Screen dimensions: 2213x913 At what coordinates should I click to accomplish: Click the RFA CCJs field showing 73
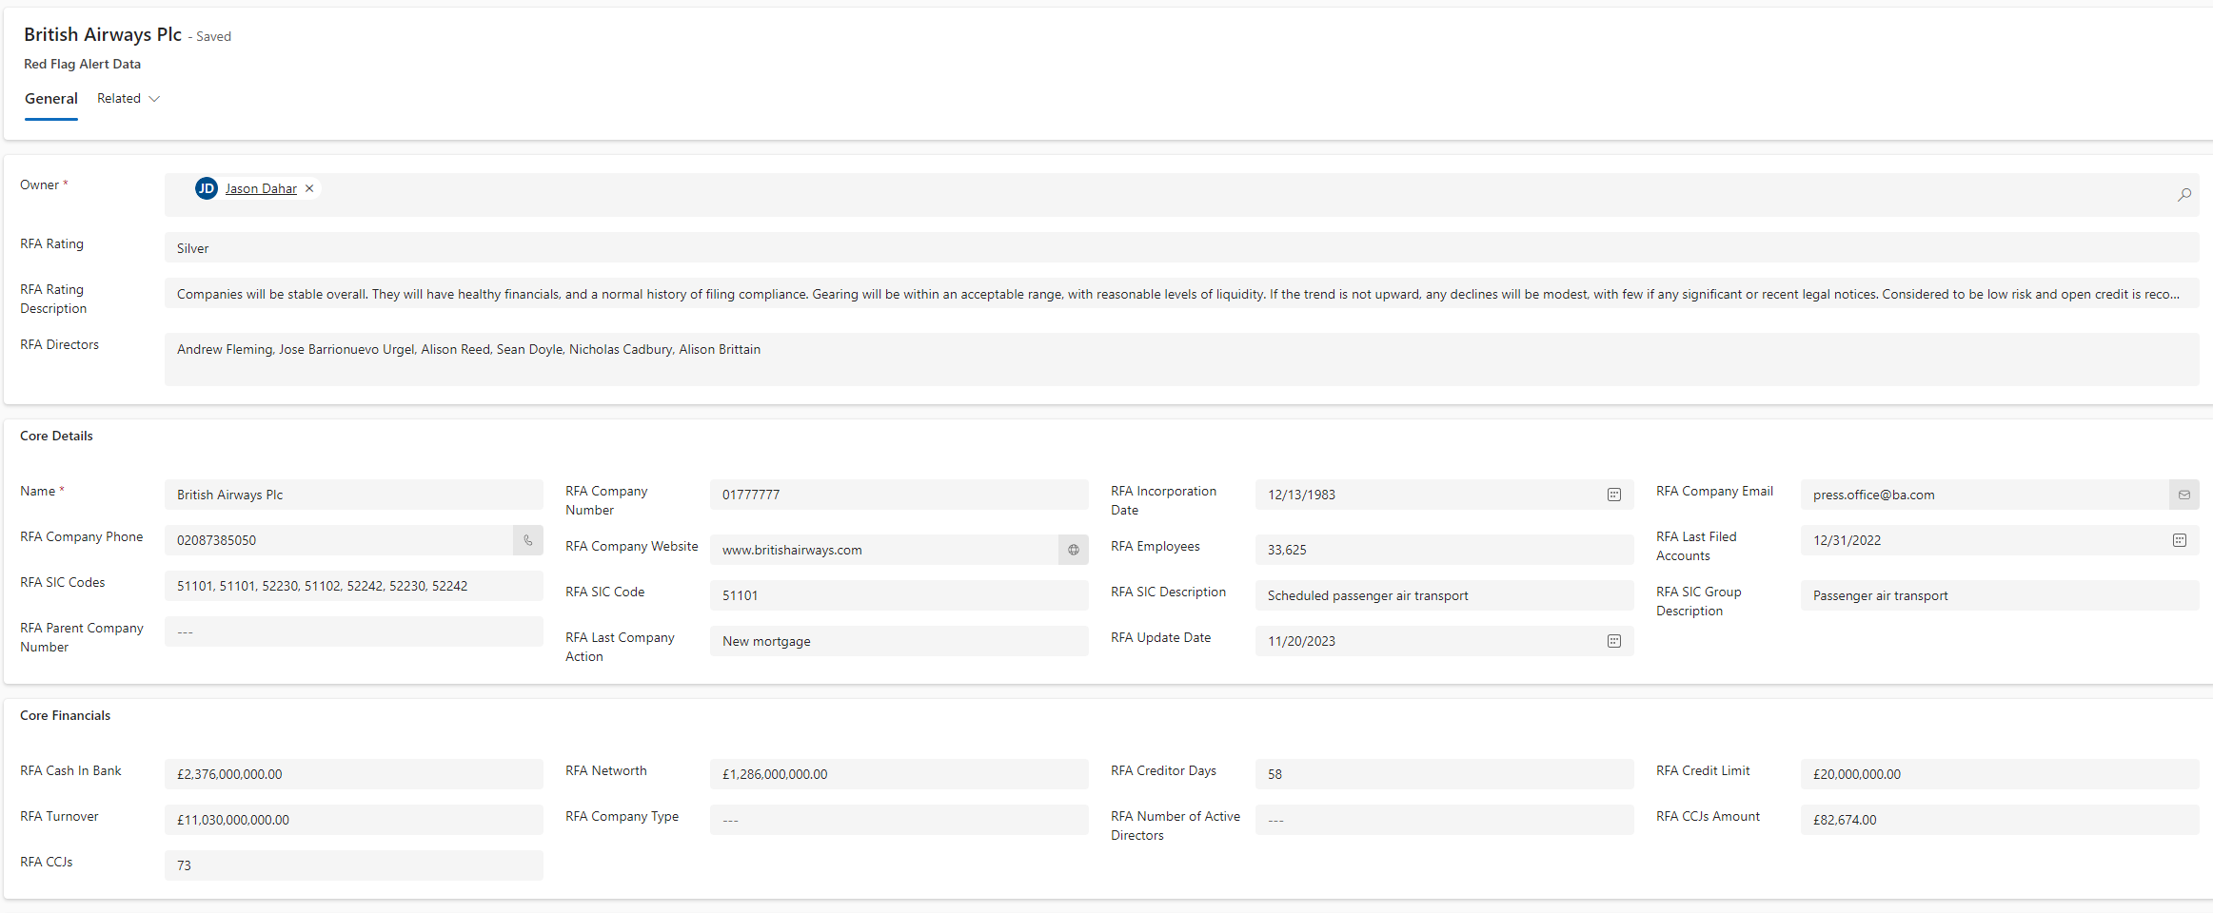click(x=354, y=865)
